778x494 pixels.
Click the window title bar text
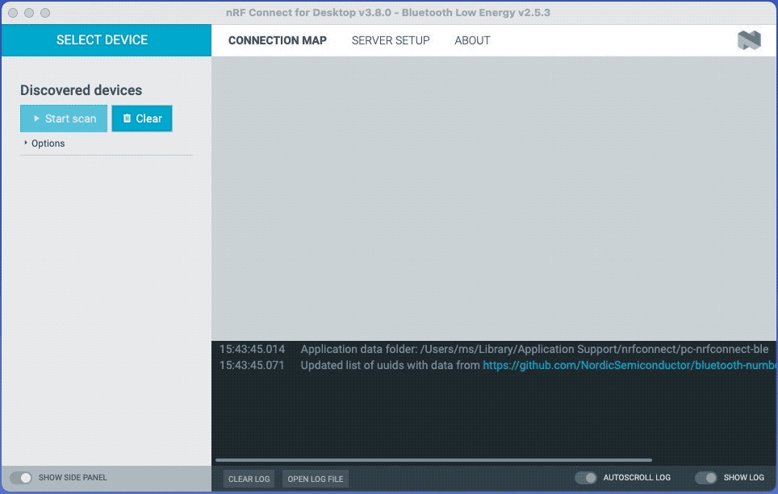388,13
